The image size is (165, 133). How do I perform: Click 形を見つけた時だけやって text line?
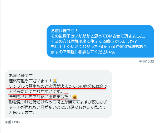point(58,102)
